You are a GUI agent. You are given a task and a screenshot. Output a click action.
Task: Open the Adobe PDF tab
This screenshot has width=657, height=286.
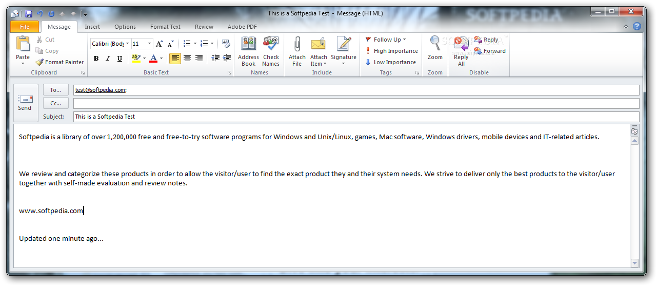[242, 27]
